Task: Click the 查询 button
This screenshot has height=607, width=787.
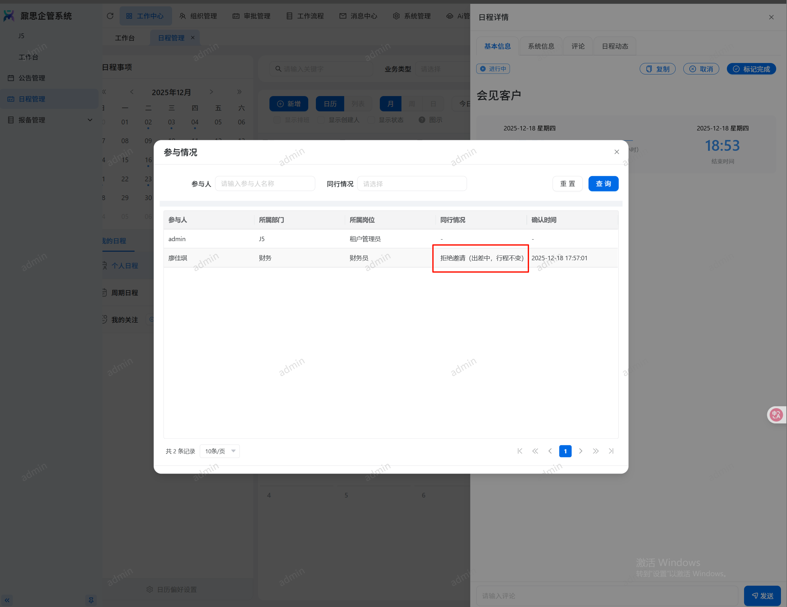Action: 603,184
